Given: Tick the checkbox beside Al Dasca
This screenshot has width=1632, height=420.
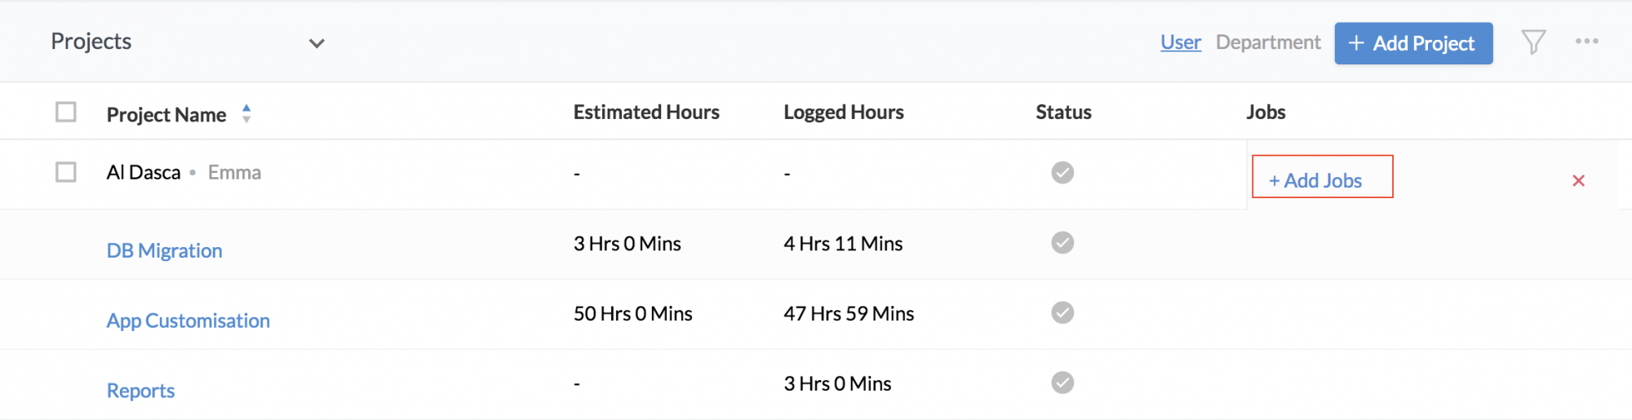Looking at the screenshot, I should (x=66, y=172).
